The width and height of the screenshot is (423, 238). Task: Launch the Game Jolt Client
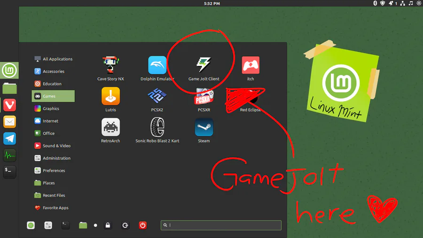pos(204,68)
